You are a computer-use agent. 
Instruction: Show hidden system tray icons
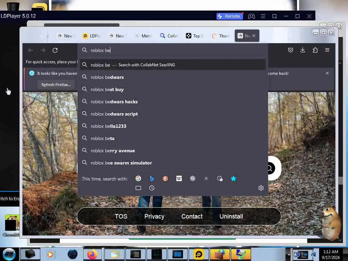pos(289,254)
